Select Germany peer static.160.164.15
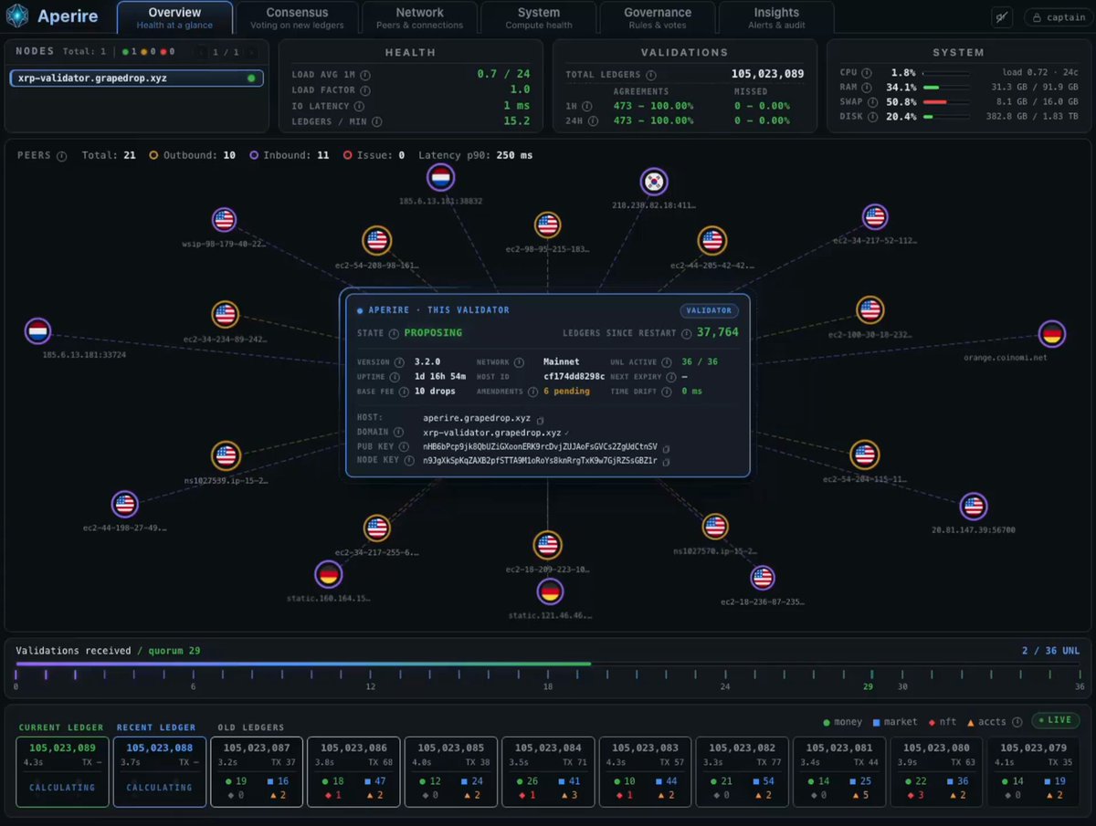 pos(329,574)
